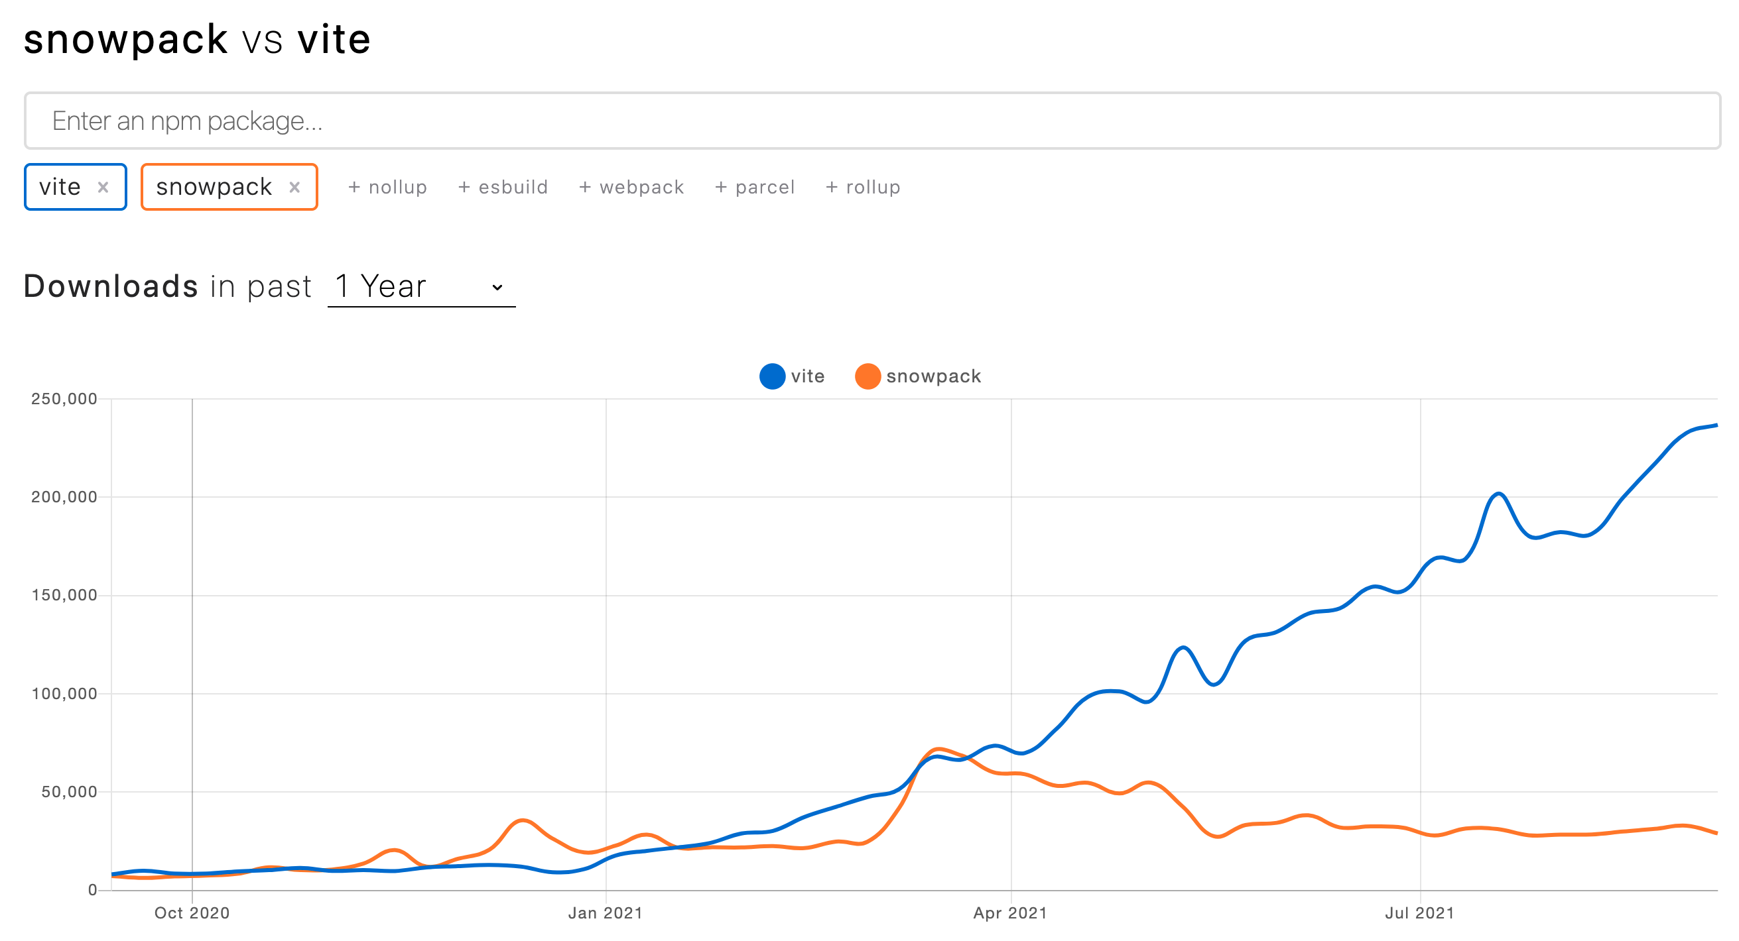Remove the snowpack package tag
The image size is (1739, 941).
coord(294,187)
